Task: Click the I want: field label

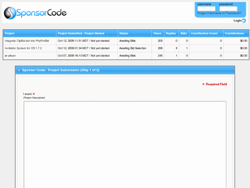Action: click(x=28, y=94)
